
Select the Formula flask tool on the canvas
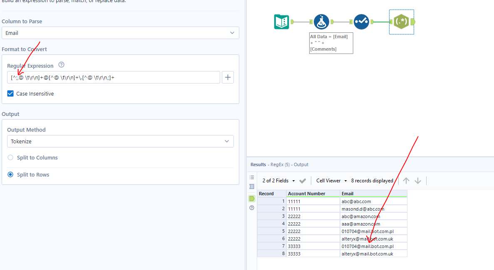[321, 22]
